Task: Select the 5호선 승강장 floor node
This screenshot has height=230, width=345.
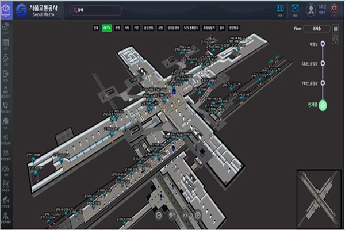Action: 323,63
